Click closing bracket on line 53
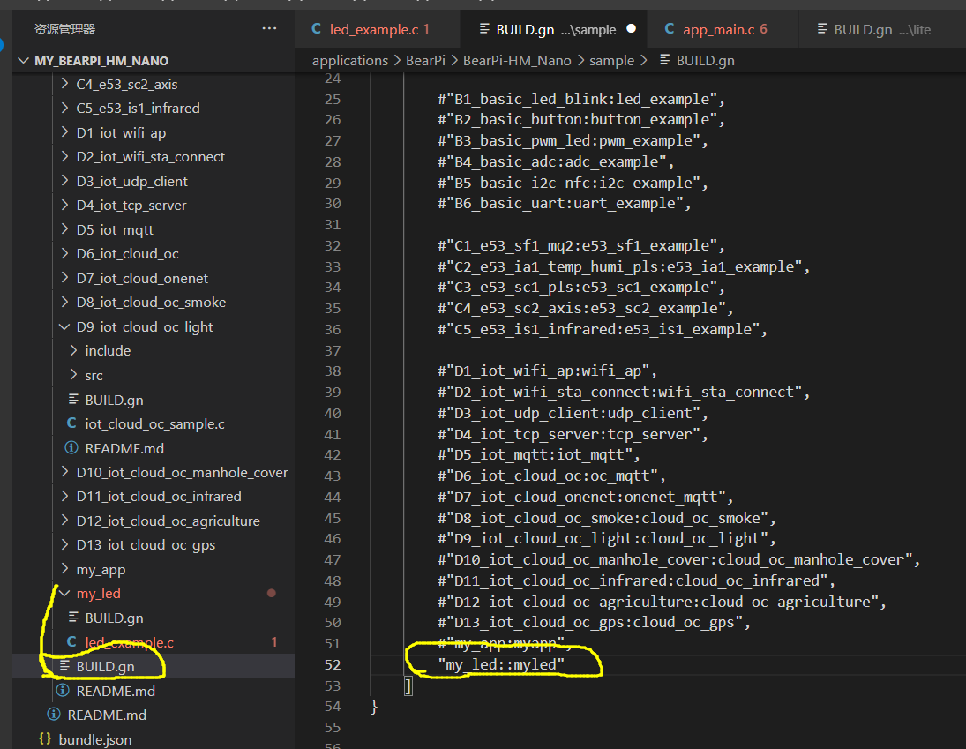966x749 pixels. pos(408,685)
